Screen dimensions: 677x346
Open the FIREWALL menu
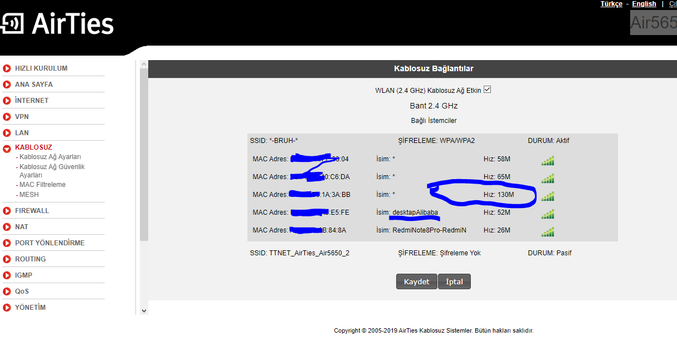point(32,211)
